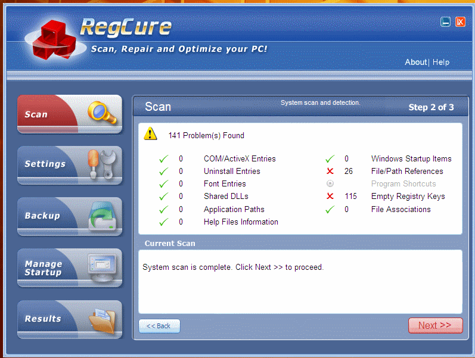The width and height of the screenshot is (475, 358).
Task: Open the Scan section in sidebar
Action: tap(70, 114)
